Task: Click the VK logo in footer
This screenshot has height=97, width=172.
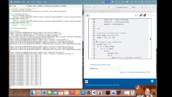Action: point(87,81)
